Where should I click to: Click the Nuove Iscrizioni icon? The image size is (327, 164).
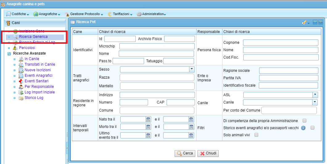(21, 70)
